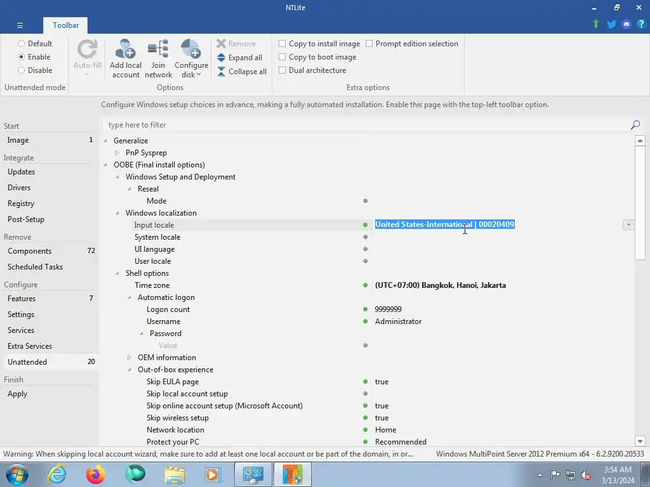Open the Registry page in sidebar
This screenshot has height=487, width=650.
(x=50, y=204)
